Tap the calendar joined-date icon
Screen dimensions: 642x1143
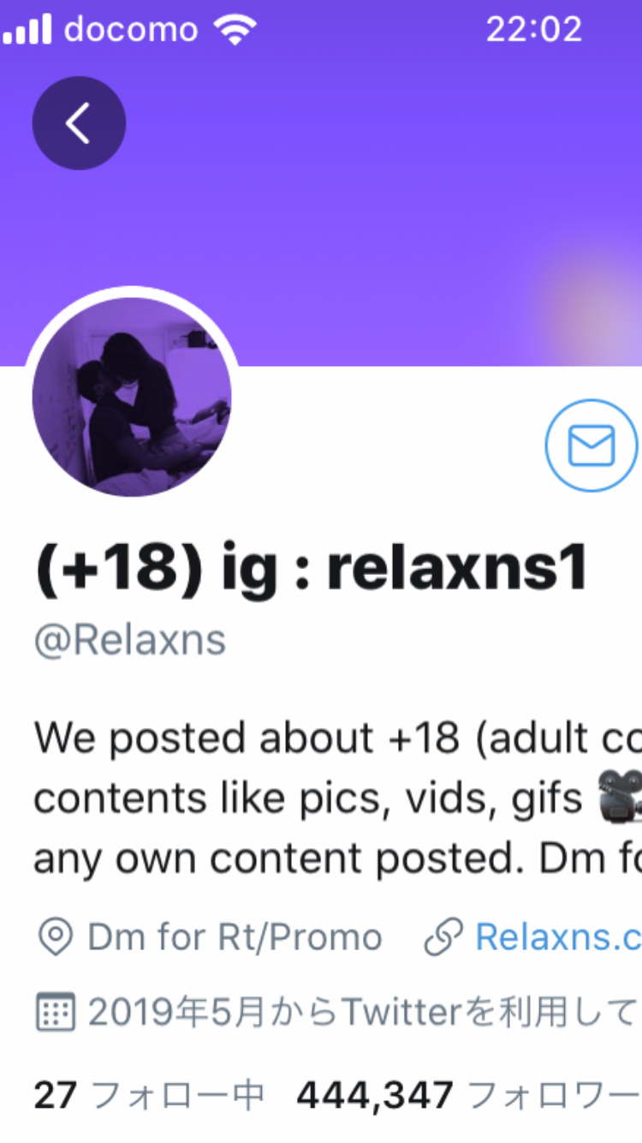coord(56,1013)
